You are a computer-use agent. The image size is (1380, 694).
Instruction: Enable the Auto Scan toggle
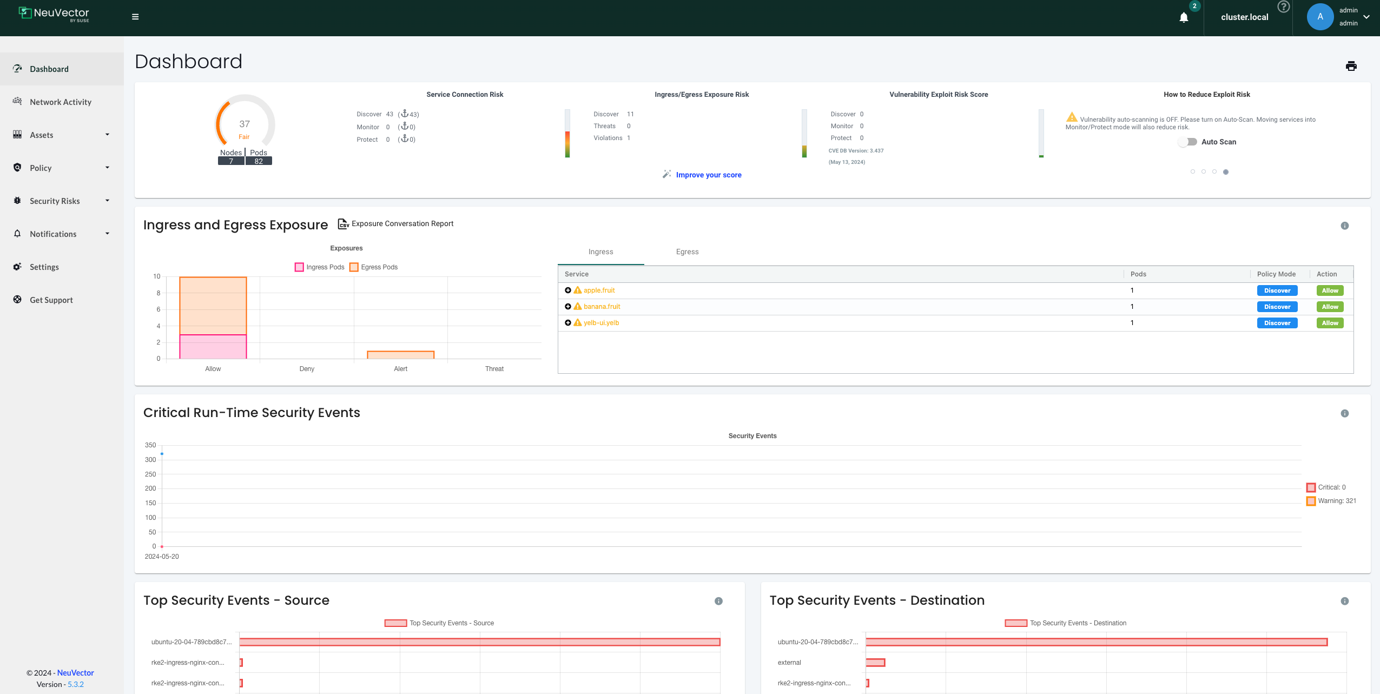point(1188,142)
